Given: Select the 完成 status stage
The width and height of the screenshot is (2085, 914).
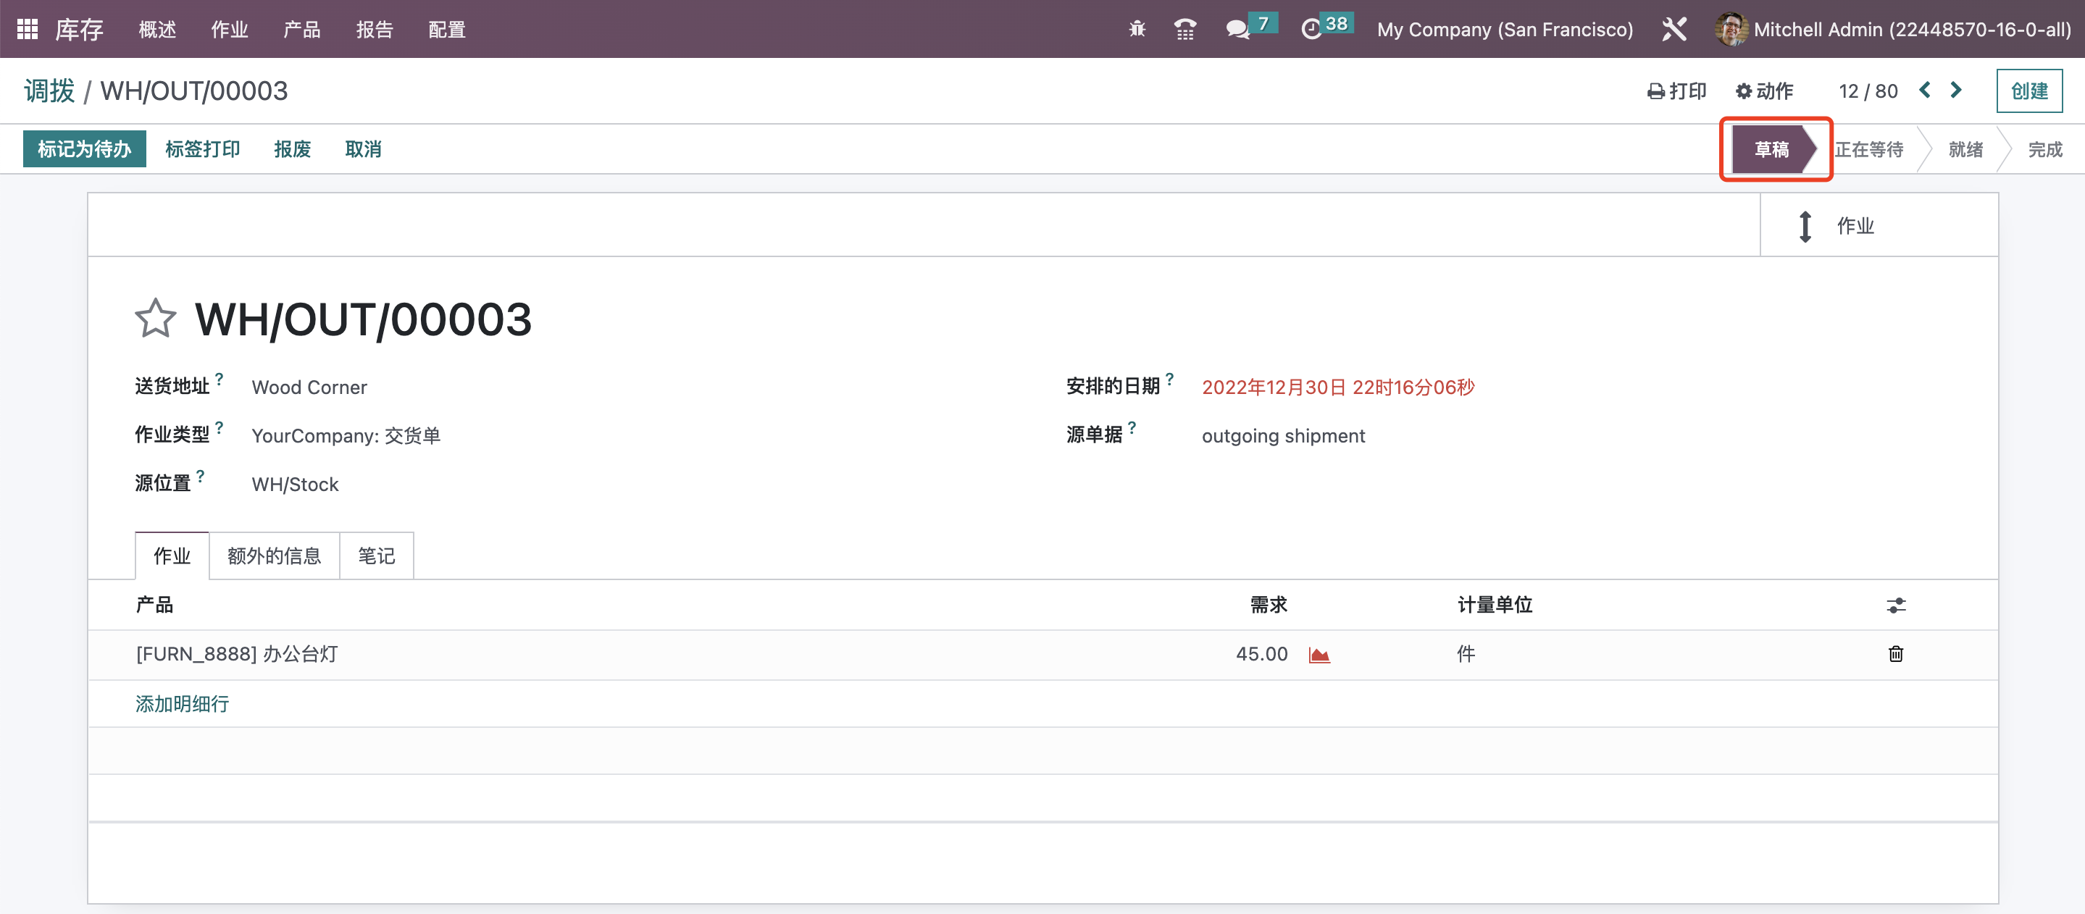Looking at the screenshot, I should tap(2044, 148).
